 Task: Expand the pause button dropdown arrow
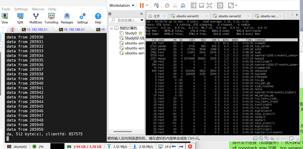pos(147,6)
